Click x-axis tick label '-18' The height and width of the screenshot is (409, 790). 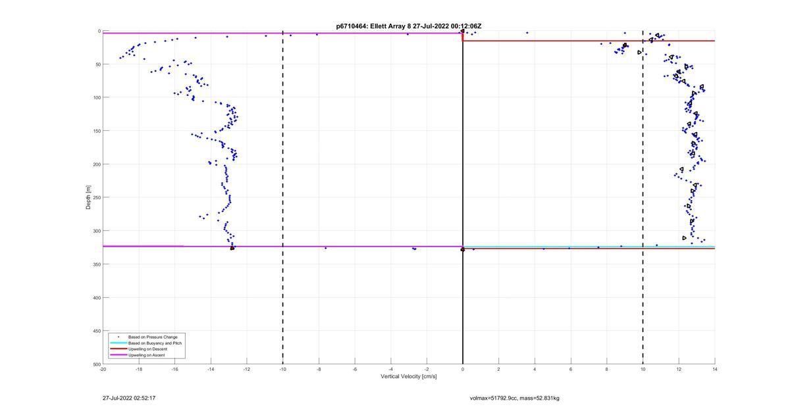pos(139,369)
